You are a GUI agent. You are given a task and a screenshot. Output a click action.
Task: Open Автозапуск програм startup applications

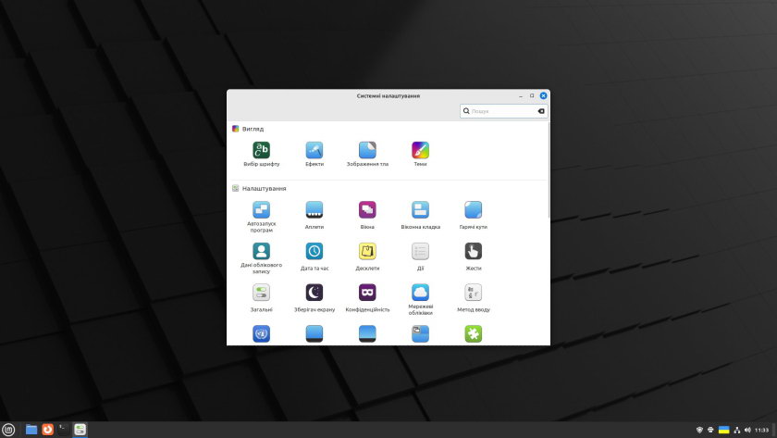tap(261, 217)
